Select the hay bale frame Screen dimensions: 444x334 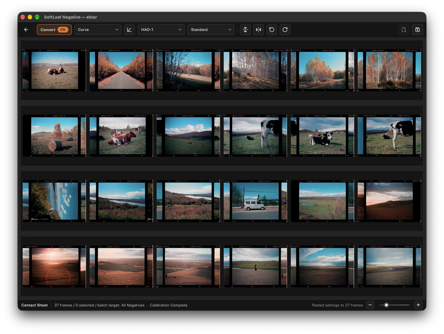[54, 135]
